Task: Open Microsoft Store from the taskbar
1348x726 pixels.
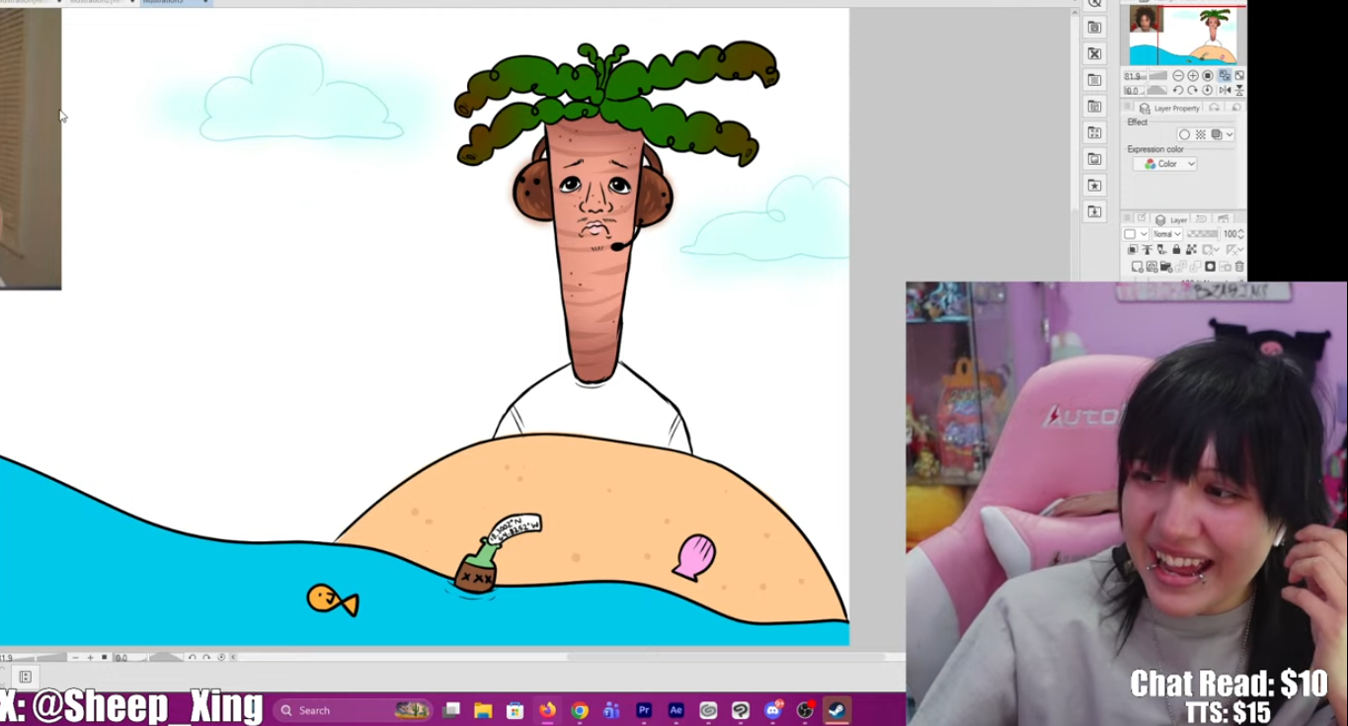Action: click(x=515, y=710)
